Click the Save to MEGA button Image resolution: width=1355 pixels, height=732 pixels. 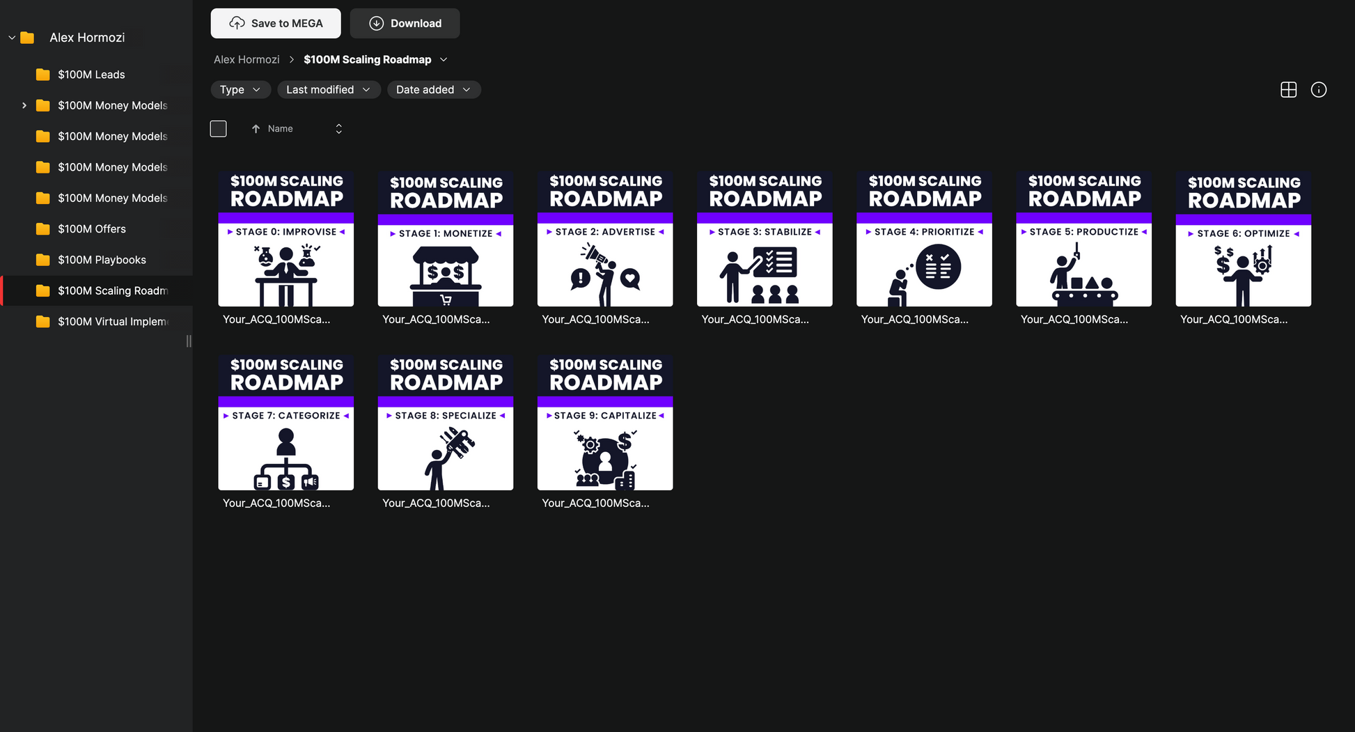tap(276, 24)
